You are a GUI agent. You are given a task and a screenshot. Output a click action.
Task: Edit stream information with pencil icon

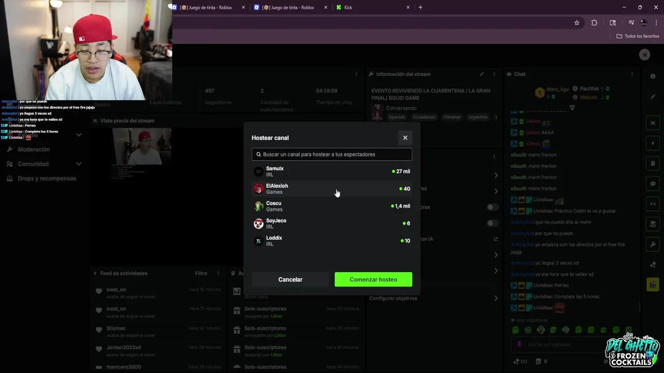[481, 74]
